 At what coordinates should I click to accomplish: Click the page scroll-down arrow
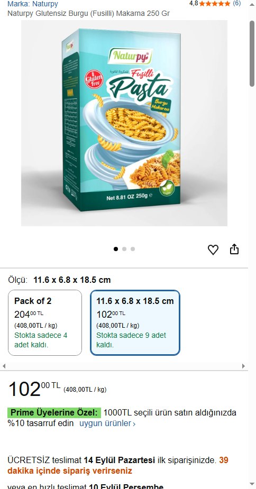pyautogui.click(x=252, y=484)
